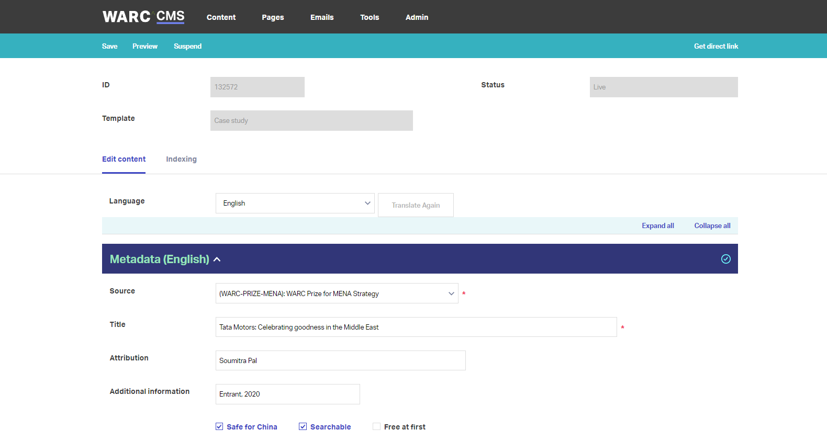The width and height of the screenshot is (827, 441).
Task: Enable the Free at first checkbox
Action: click(376, 426)
